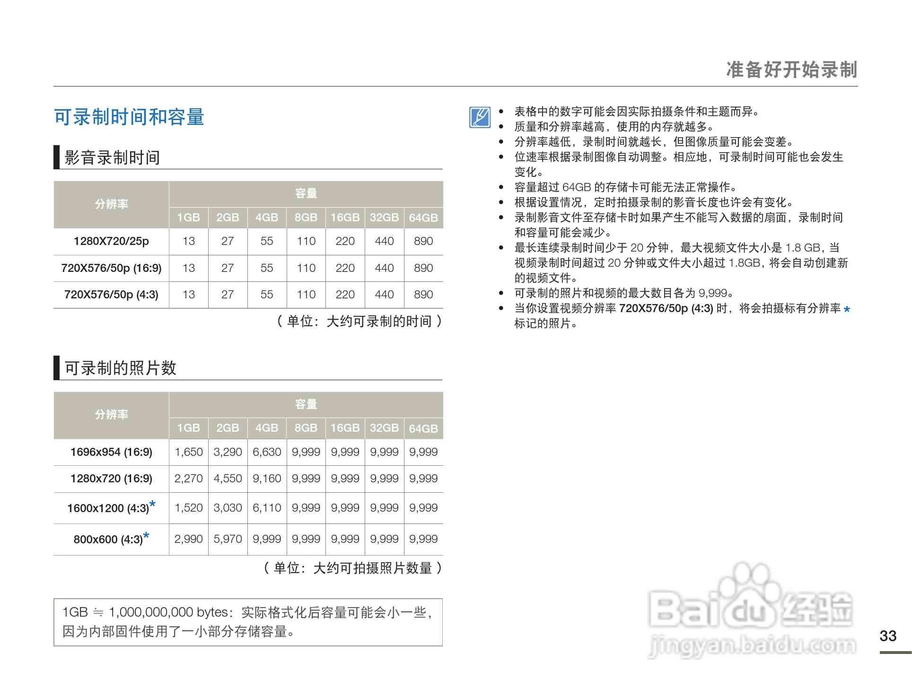Click the section heading 可录制的照片数
This screenshot has height=697, width=912.
point(120,368)
